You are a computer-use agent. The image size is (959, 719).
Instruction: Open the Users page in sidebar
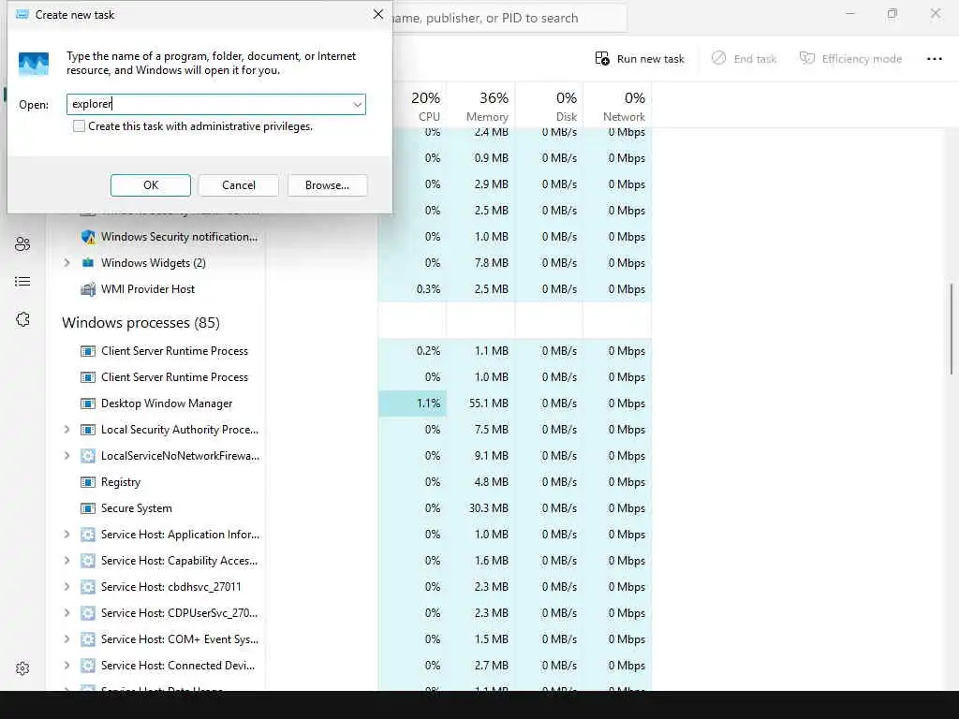[22, 244]
